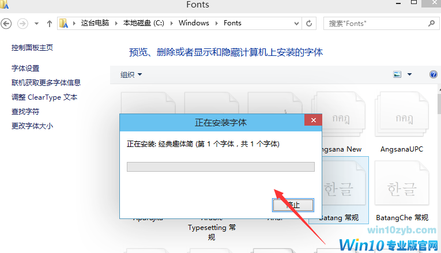Open the address bar history dropdown
The width and height of the screenshot is (441, 253).
pyautogui.click(x=295, y=24)
